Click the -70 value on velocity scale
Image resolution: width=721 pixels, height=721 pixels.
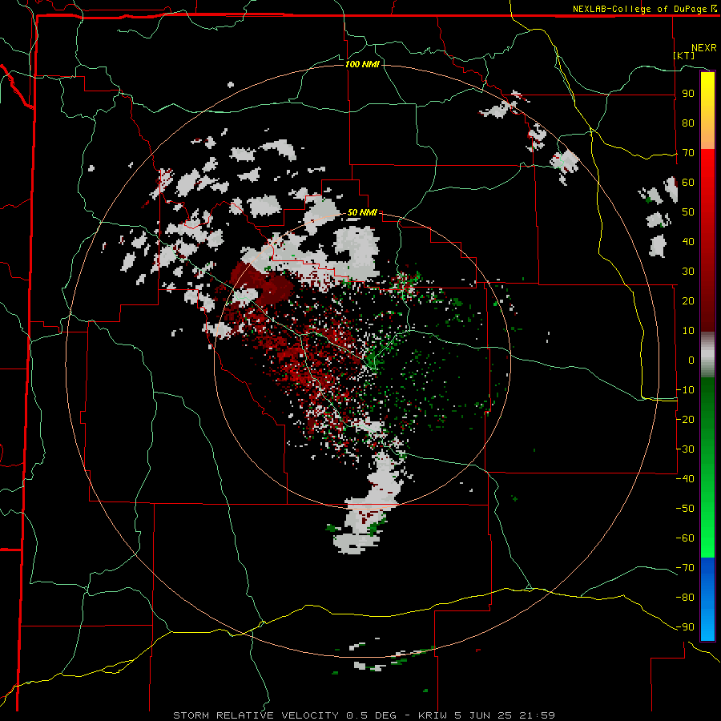(x=685, y=568)
